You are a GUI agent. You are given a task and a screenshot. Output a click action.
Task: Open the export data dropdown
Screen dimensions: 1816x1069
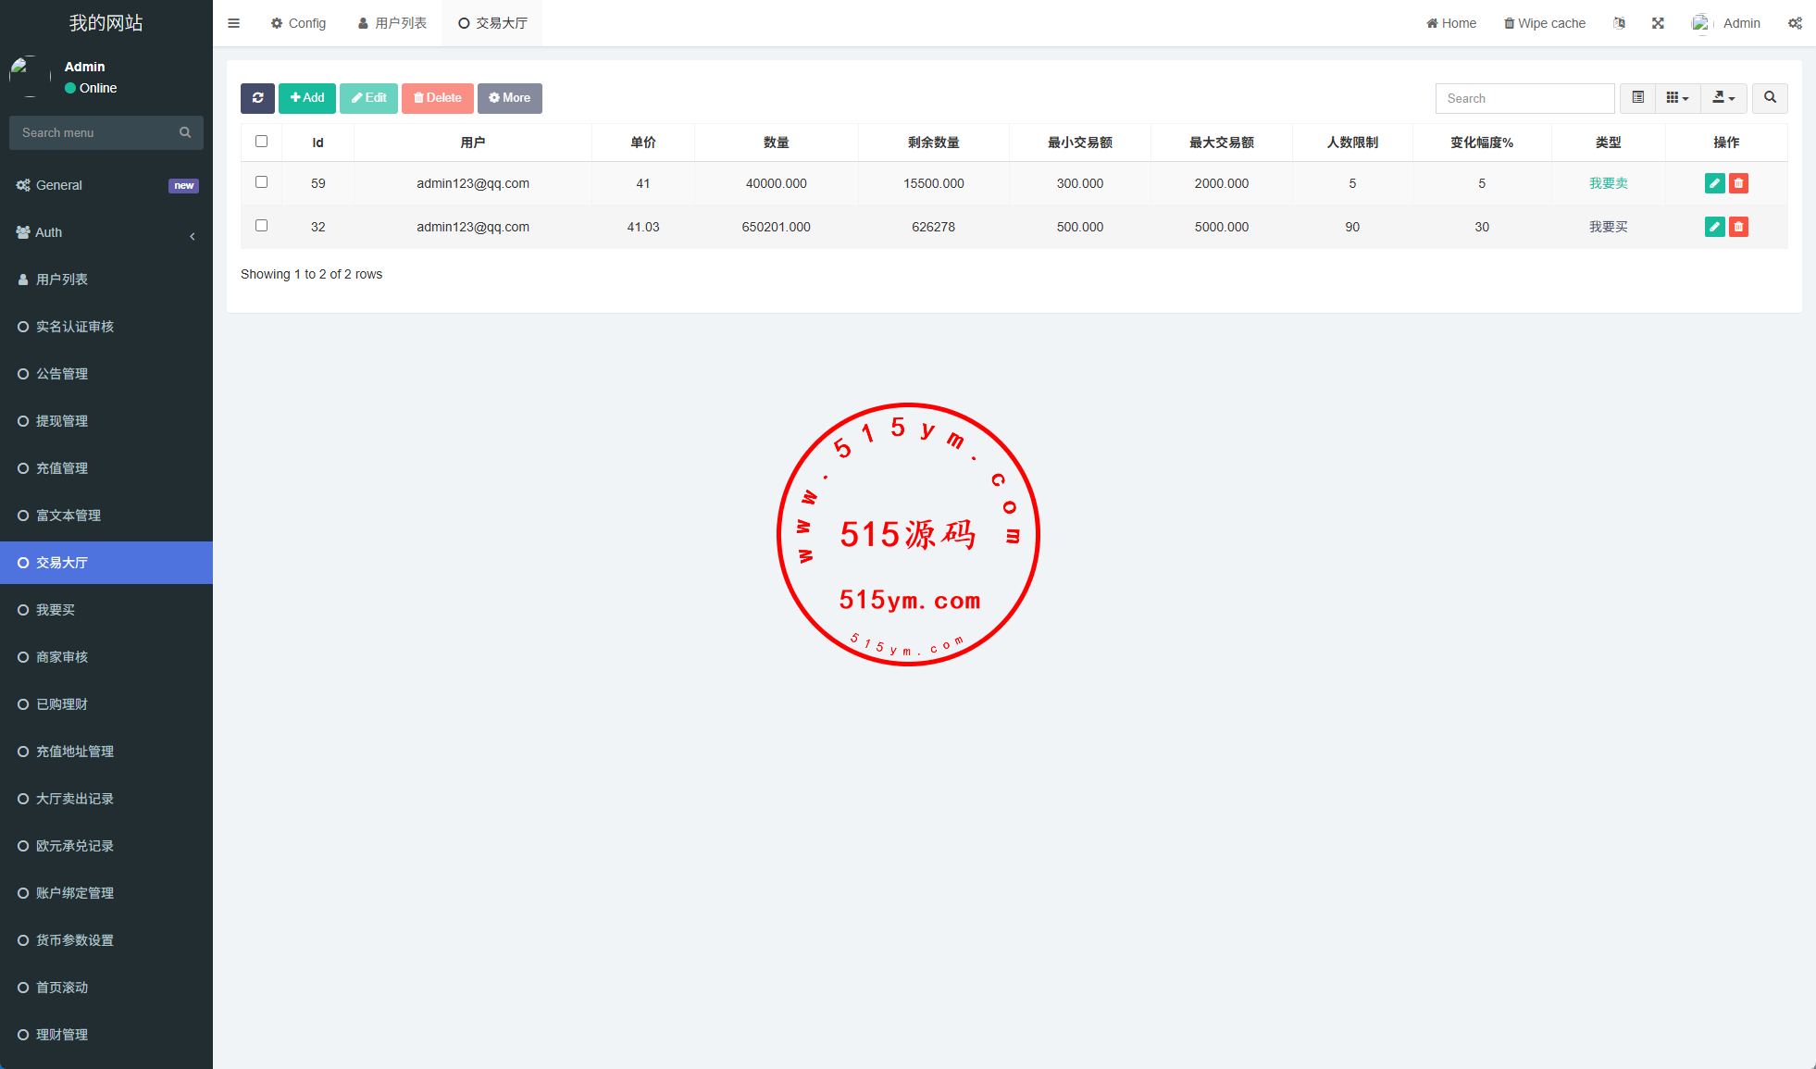(1723, 98)
